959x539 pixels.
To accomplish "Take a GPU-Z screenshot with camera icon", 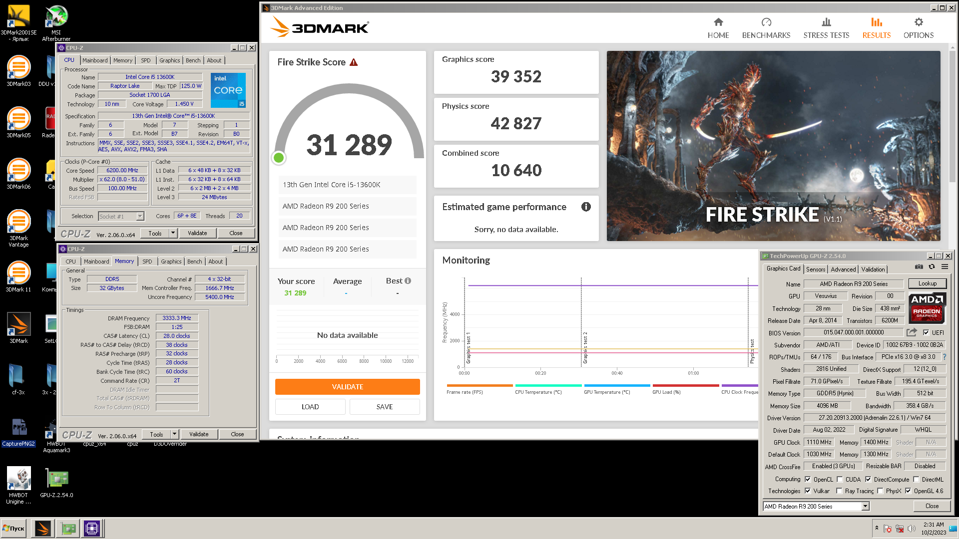I will (919, 267).
